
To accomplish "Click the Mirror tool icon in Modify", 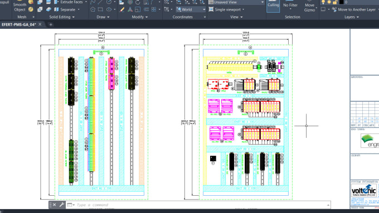I will [146, 2].
